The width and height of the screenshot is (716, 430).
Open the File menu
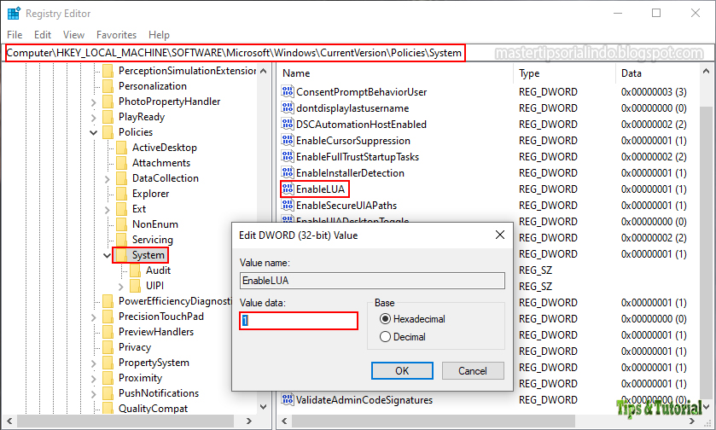[15, 35]
